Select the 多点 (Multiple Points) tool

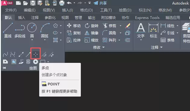tap(36, 54)
